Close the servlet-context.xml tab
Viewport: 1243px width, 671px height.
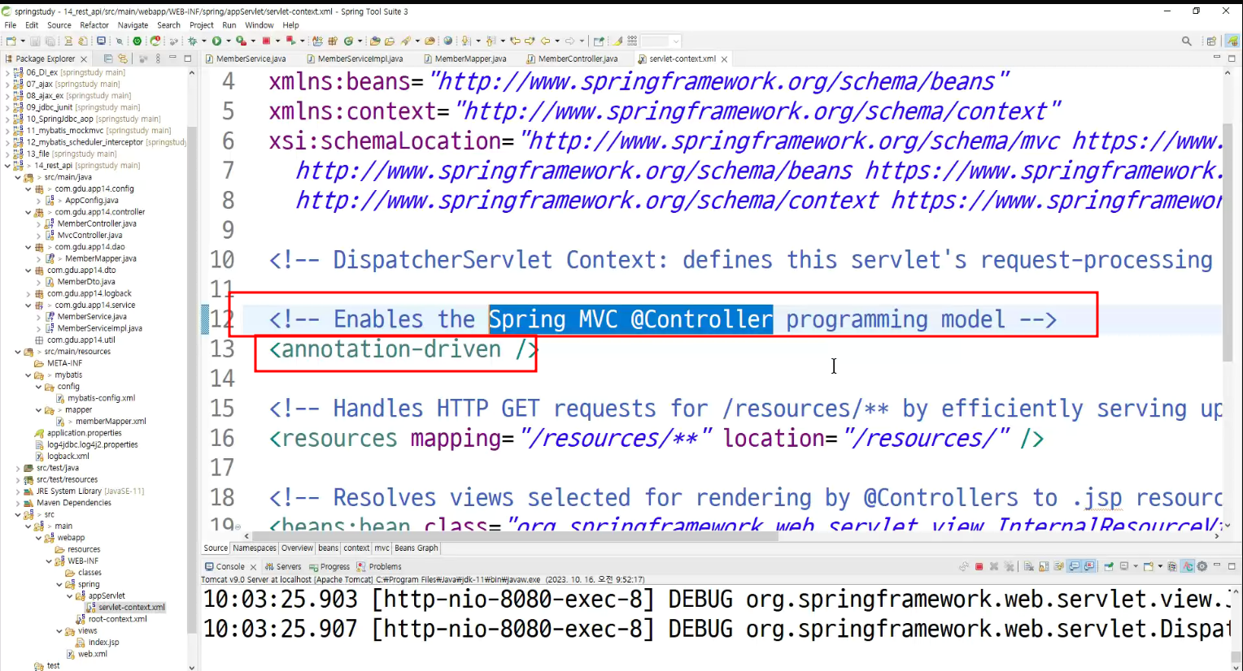pyautogui.click(x=724, y=59)
